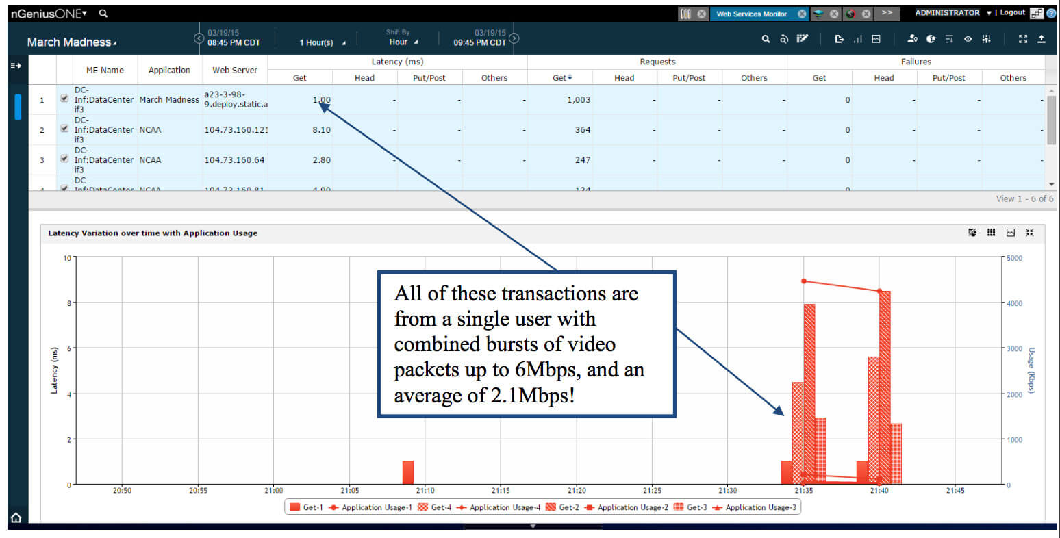Open the sliders settings icon in the toolbar
1060x538 pixels.
(986, 40)
